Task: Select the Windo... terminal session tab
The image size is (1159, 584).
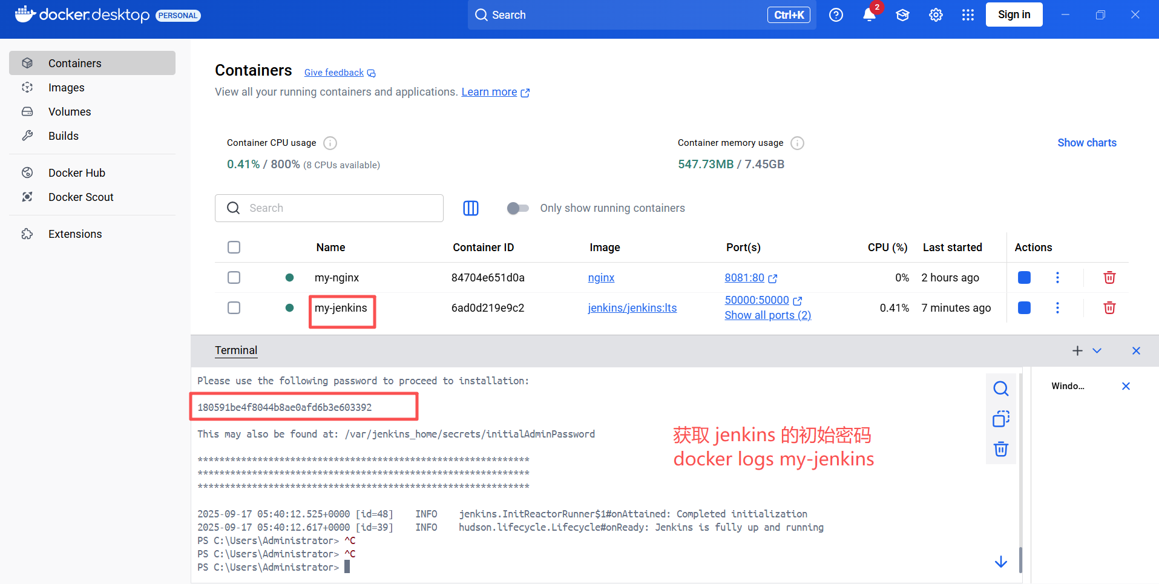Action: [1068, 386]
